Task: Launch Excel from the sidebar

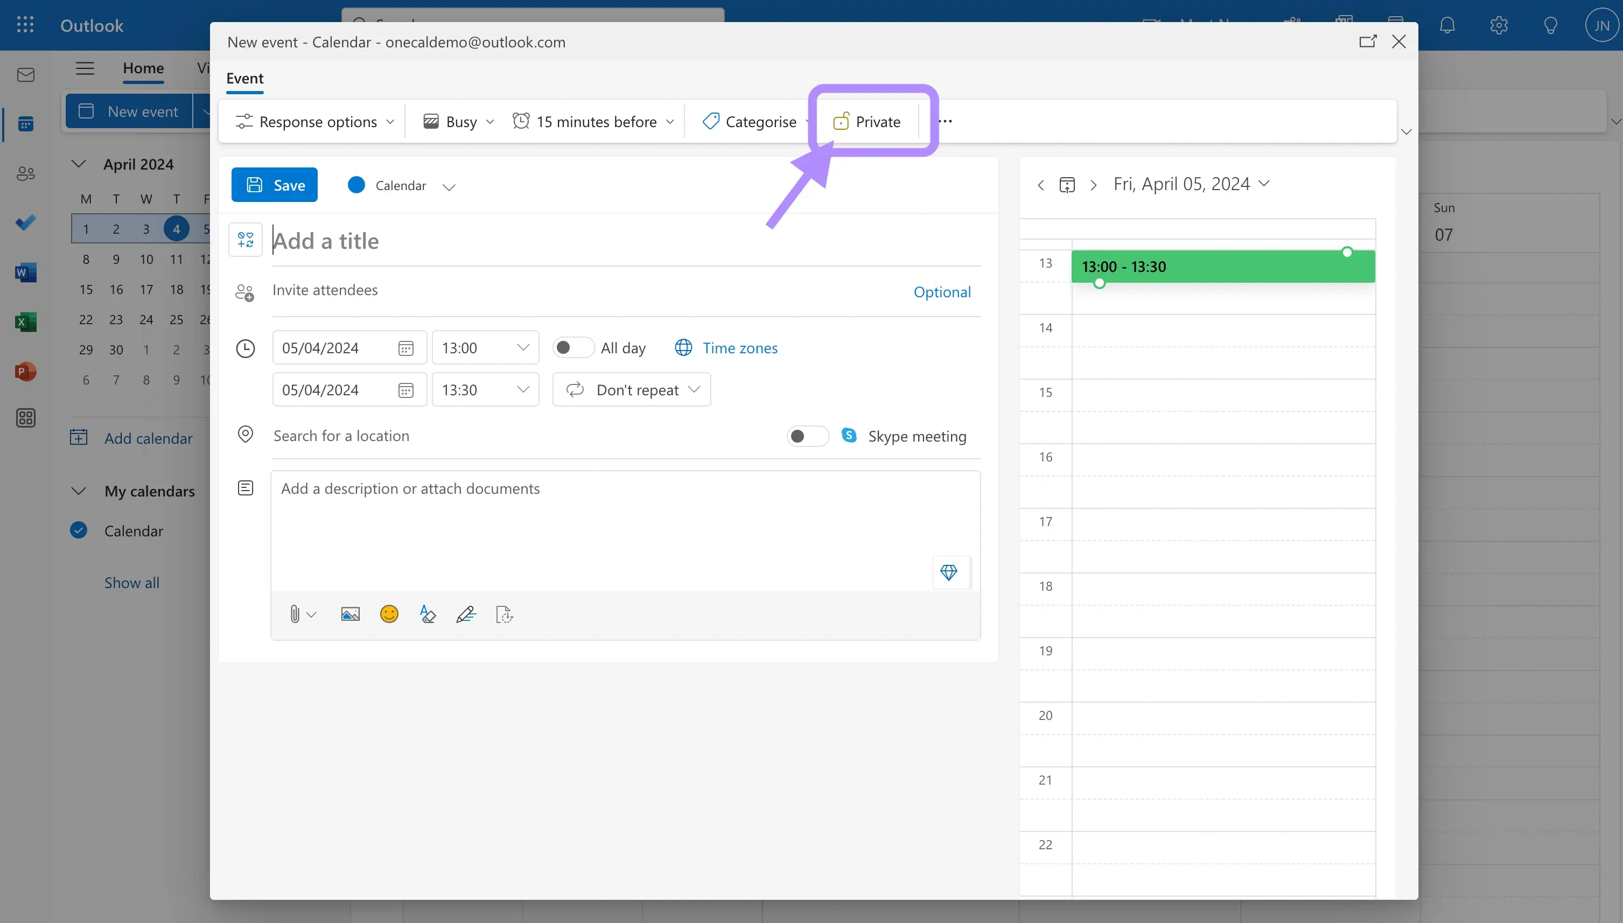Action: [25, 321]
